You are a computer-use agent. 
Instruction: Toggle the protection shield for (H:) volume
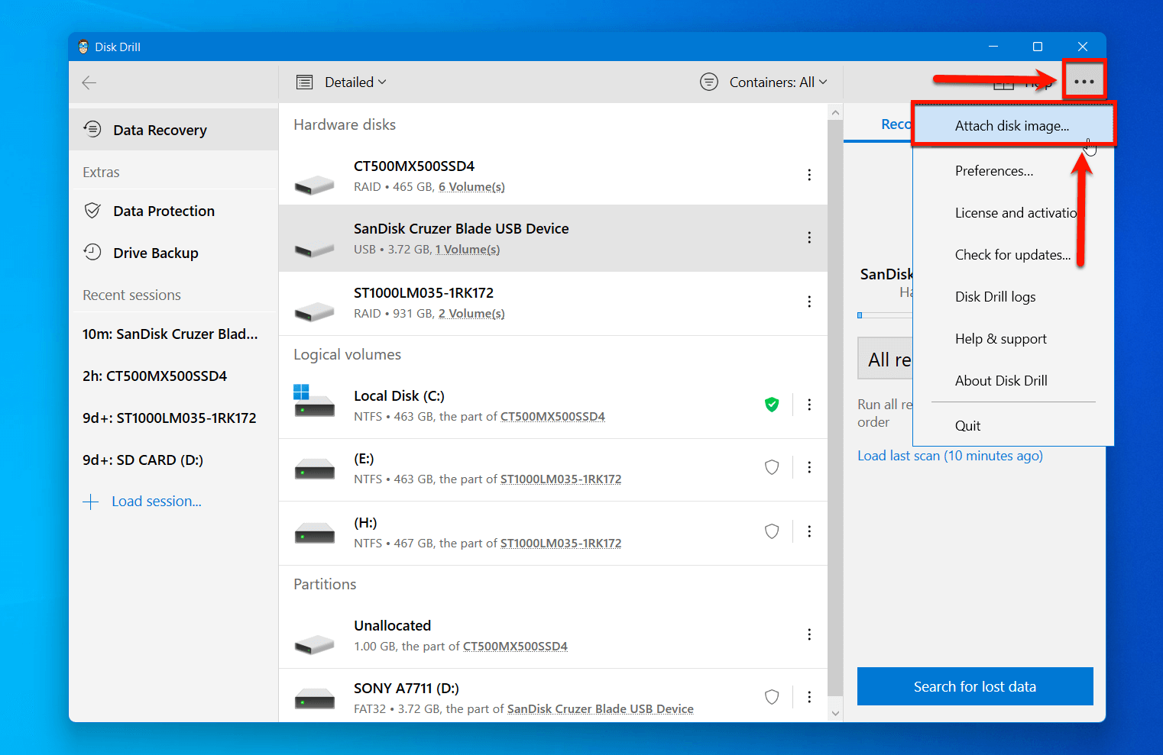pyautogui.click(x=772, y=531)
